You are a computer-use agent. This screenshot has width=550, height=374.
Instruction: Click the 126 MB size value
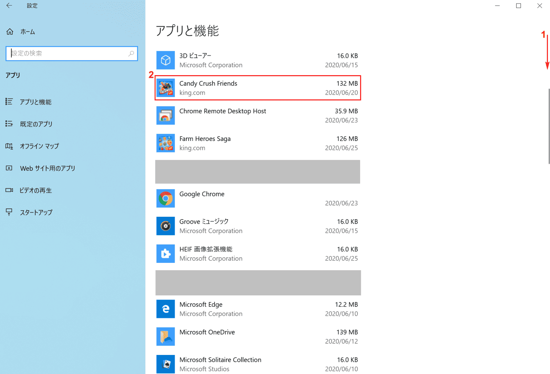347,139
